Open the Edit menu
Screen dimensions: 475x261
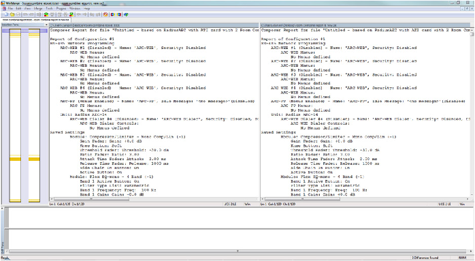(18, 8)
